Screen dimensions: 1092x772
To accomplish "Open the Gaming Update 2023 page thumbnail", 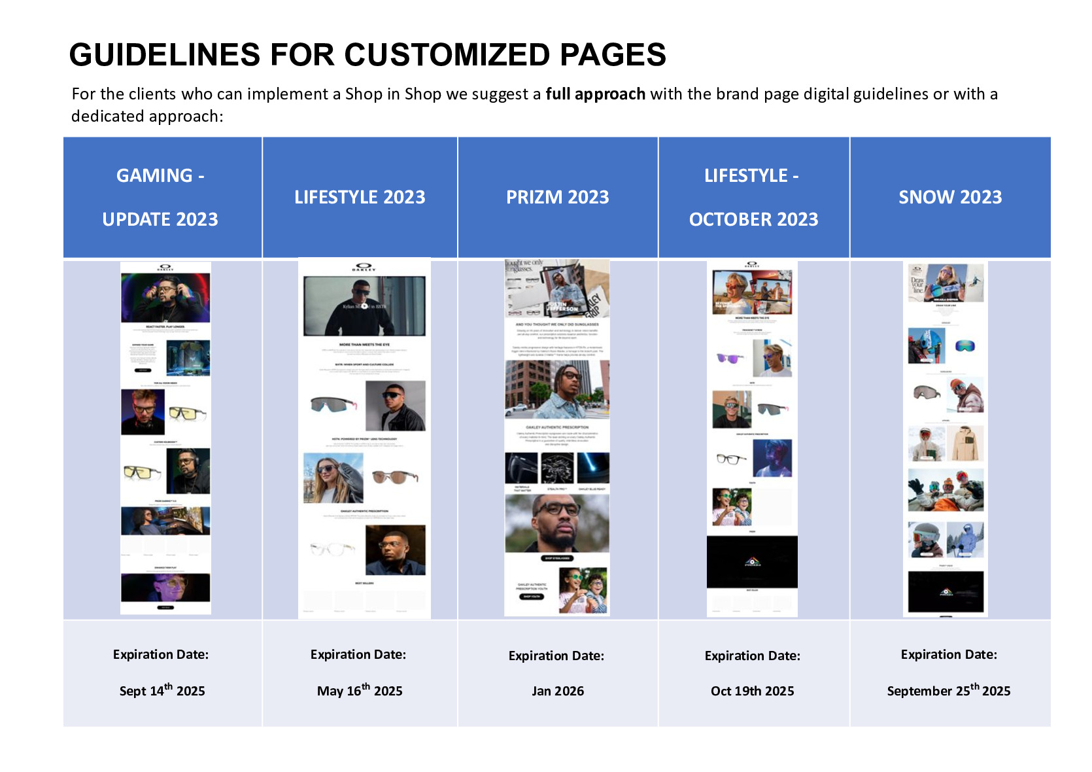I will point(165,438).
